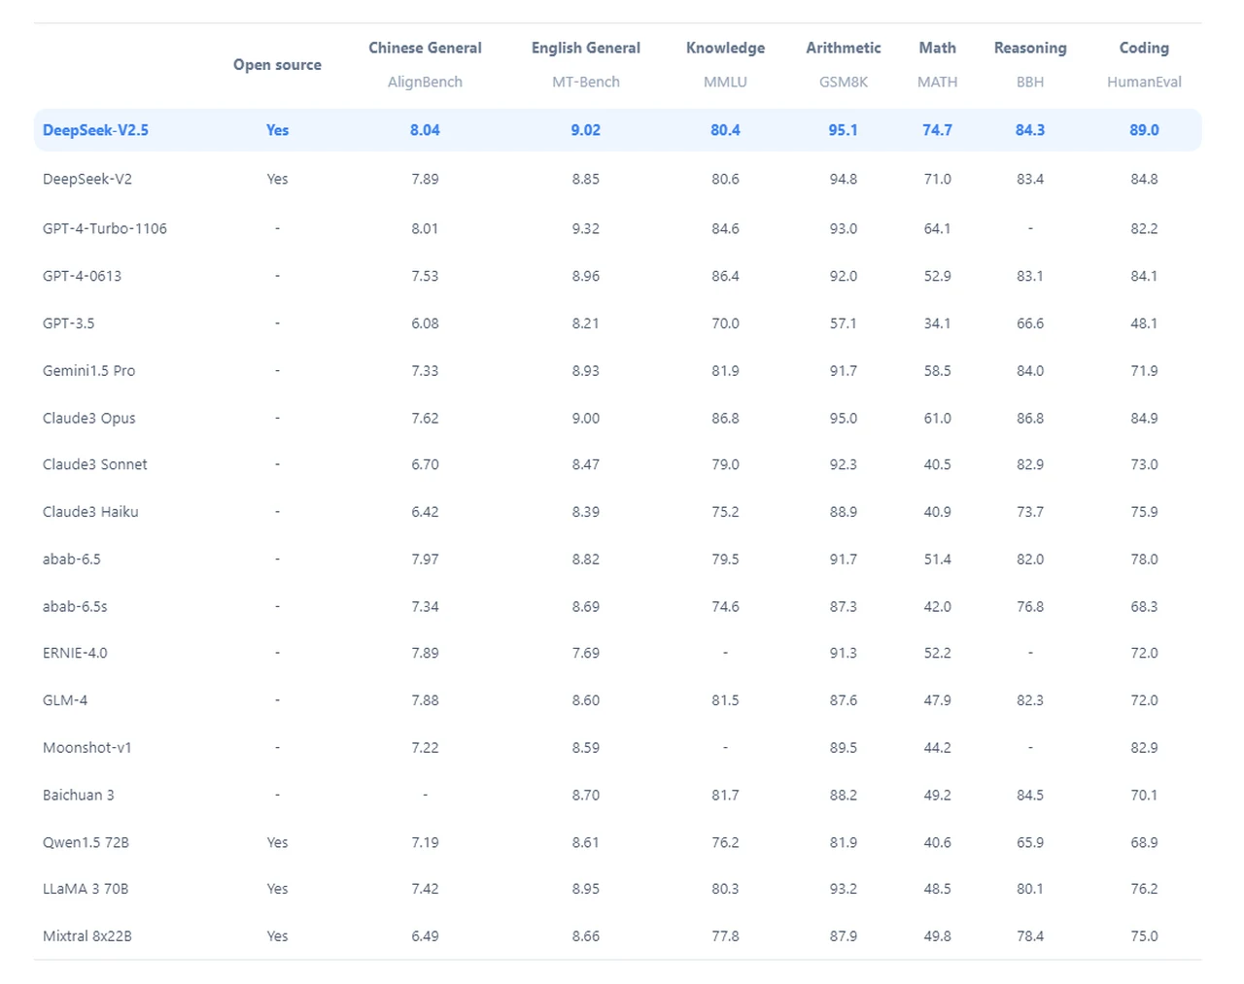Select GPT-3.5 GSM8K value 57.1
The image size is (1244, 984).
click(844, 323)
